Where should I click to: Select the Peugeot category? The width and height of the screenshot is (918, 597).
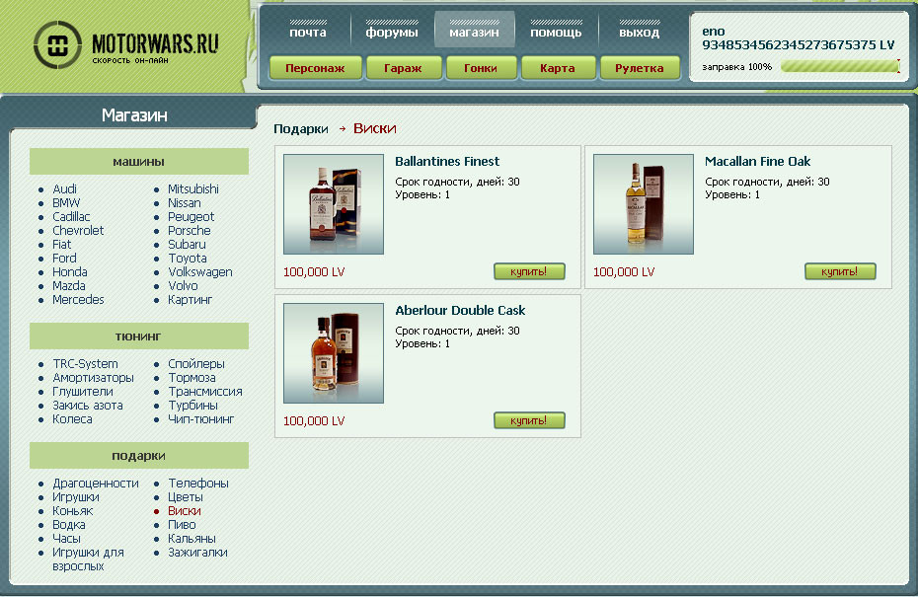pos(191,216)
